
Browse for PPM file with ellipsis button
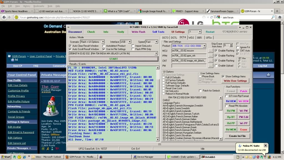pyautogui.click(x=210, y=56)
